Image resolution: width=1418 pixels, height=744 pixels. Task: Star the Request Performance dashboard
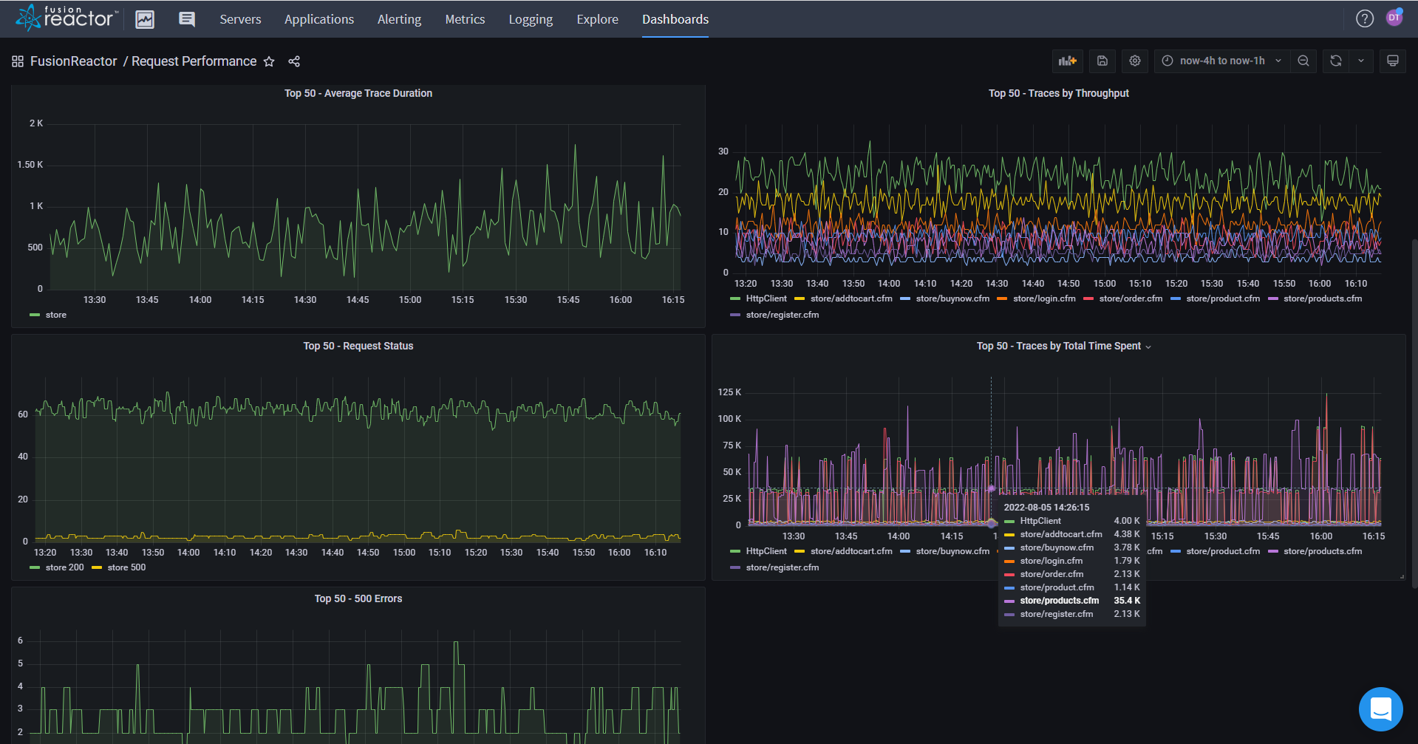pyautogui.click(x=269, y=61)
